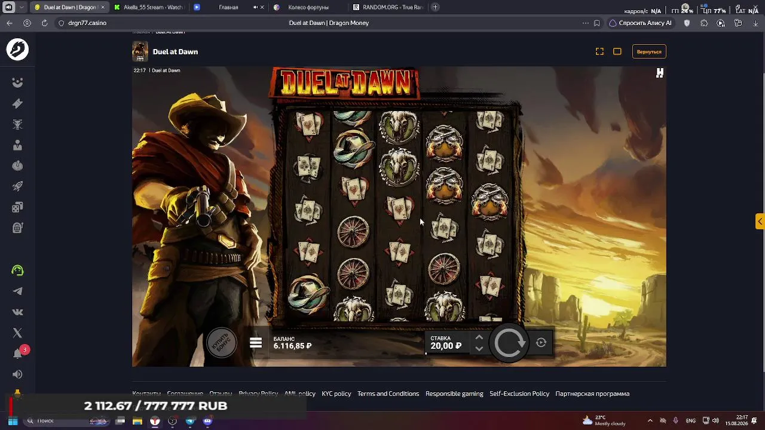Open the weather widget Mostly cloudy

pos(605,420)
